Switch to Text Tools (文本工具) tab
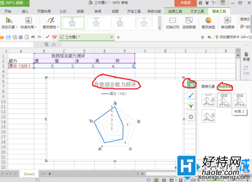This screenshot has height=182, width=252. tap(197, 12)
